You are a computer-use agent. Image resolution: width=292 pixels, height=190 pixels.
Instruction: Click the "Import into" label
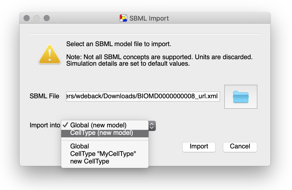45,125
